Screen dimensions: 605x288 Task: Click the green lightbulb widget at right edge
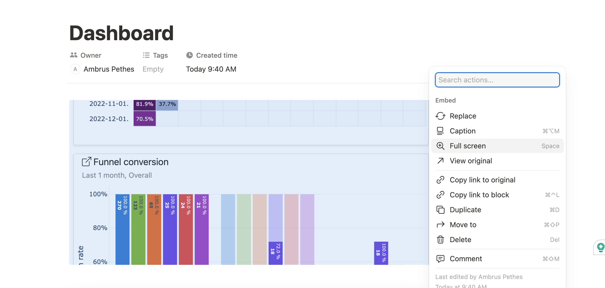[601, 247]
